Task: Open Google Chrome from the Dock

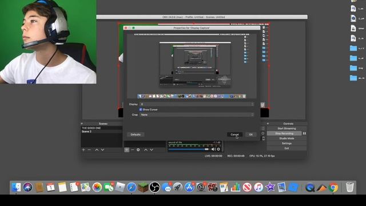Action: [x=333, y=187]
